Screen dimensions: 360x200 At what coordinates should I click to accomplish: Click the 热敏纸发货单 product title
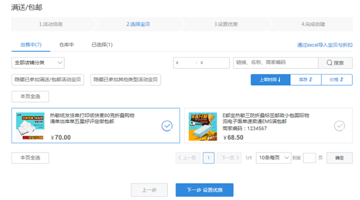pos(92,119)
